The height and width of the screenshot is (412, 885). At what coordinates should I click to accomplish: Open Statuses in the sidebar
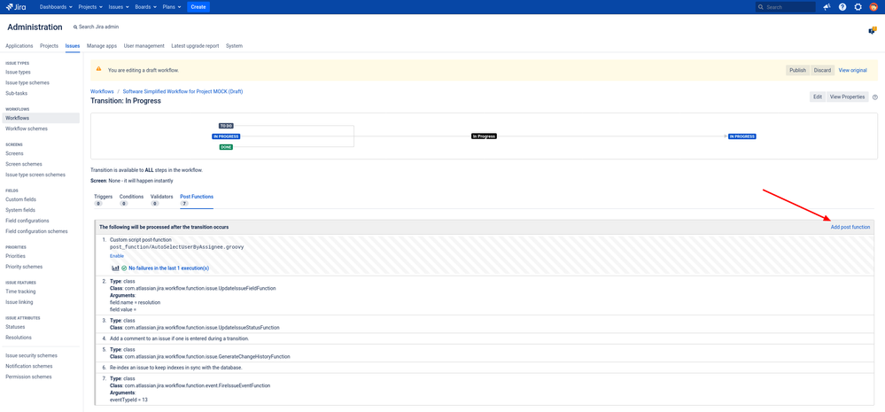tap(15, 327)
